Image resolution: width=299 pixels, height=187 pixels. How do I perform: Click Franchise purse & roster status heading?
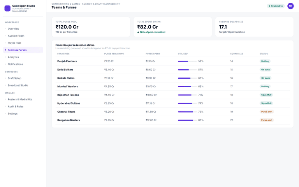click(x=75, y=45)
